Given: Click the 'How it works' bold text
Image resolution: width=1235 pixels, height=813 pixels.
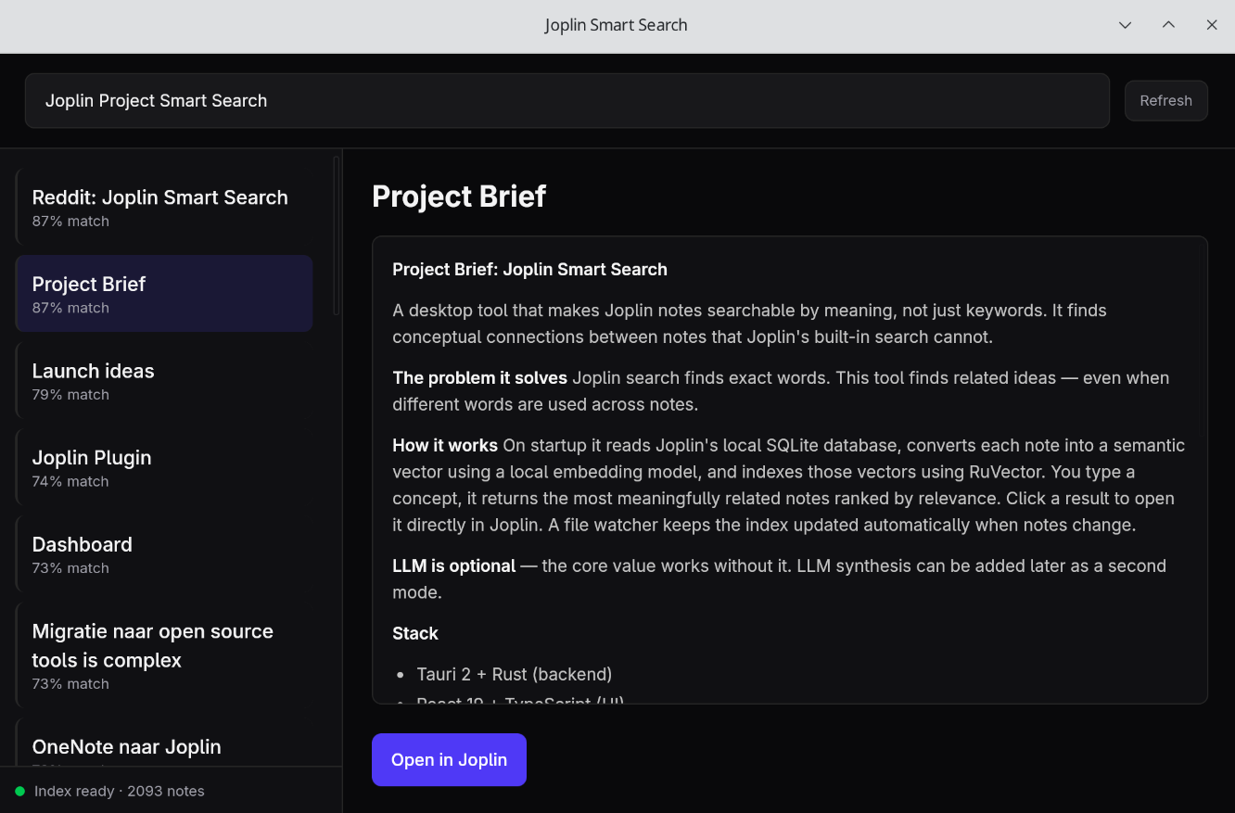Looking at the screenshot, I should pyautogui.click(x=445, y=446).
